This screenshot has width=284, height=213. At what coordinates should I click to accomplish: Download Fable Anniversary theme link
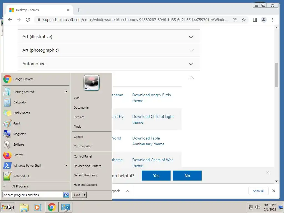pyautogui.click(x=148, y=141)
